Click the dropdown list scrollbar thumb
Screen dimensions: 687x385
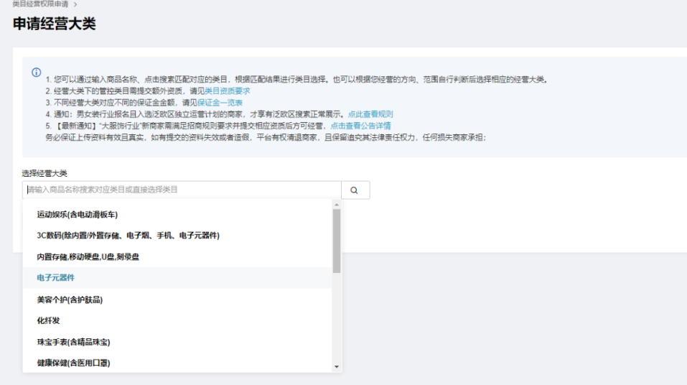[337, 241]
